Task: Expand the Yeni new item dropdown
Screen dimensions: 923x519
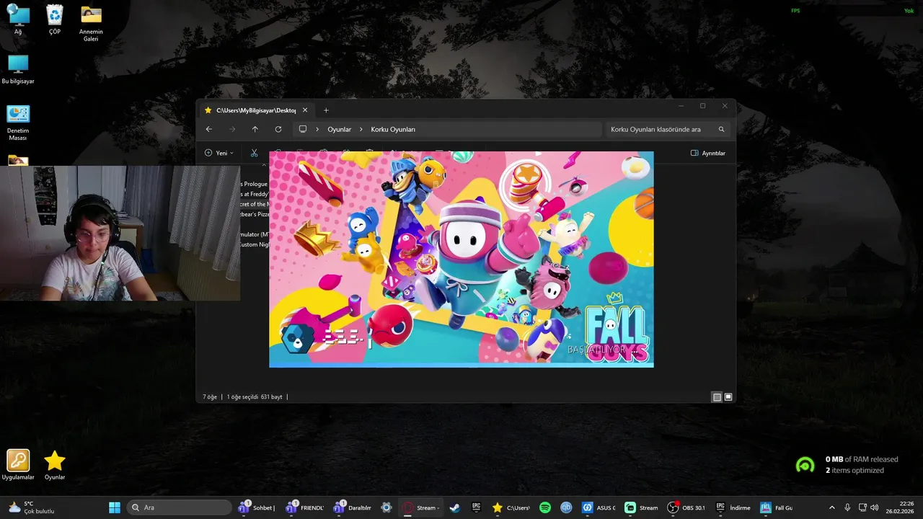Action: coord(219,153)
